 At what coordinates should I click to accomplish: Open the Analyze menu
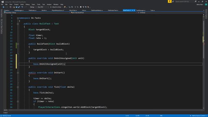(49, 4)
